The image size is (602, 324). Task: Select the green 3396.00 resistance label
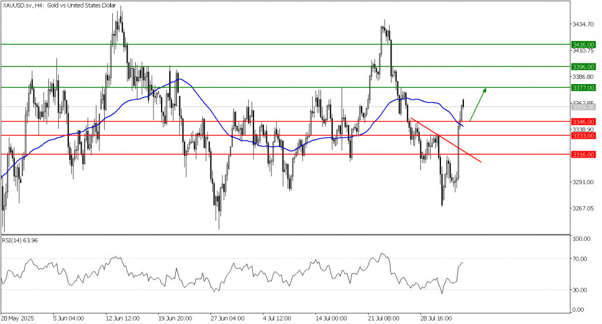click(583, 66)
